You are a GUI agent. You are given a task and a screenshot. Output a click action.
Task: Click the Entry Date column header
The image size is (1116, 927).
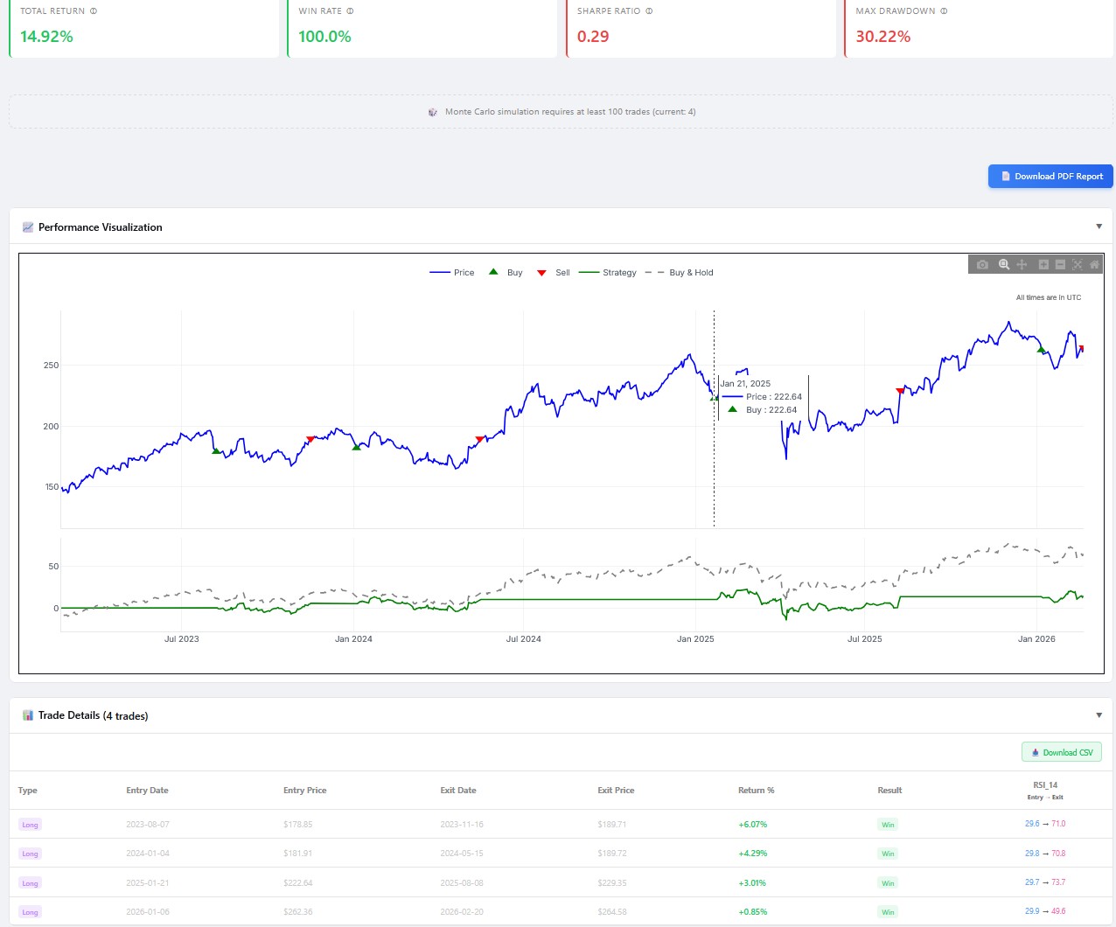click(x=147, y=791)
